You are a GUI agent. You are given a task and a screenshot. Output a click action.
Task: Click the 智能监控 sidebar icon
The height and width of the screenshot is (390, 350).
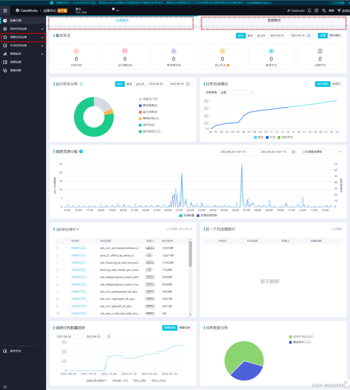click(x=5, y=54)
